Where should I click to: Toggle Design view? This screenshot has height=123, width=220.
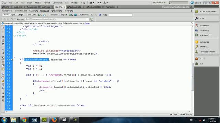20,15
